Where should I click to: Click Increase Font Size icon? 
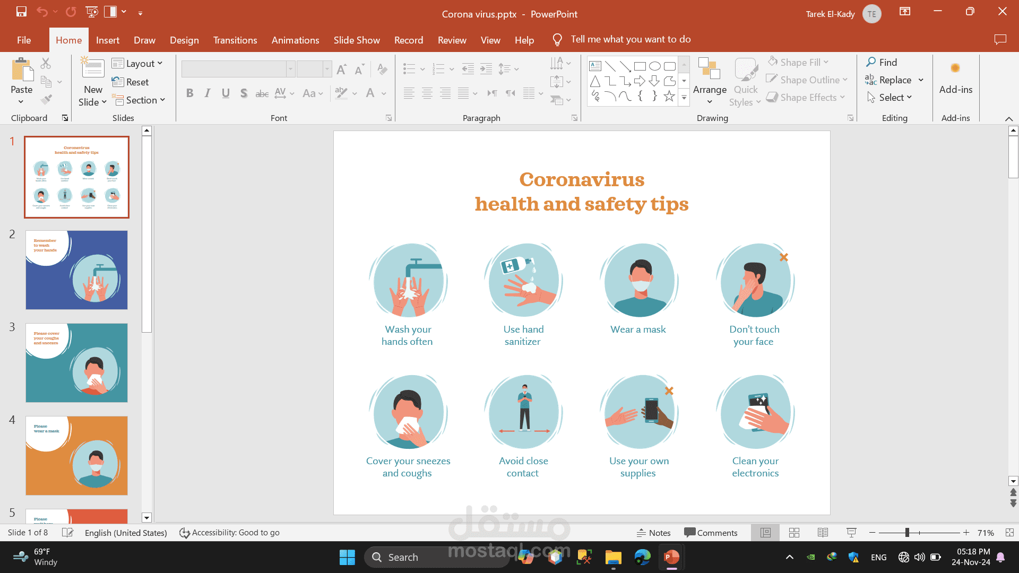click(x=341, y=69)
